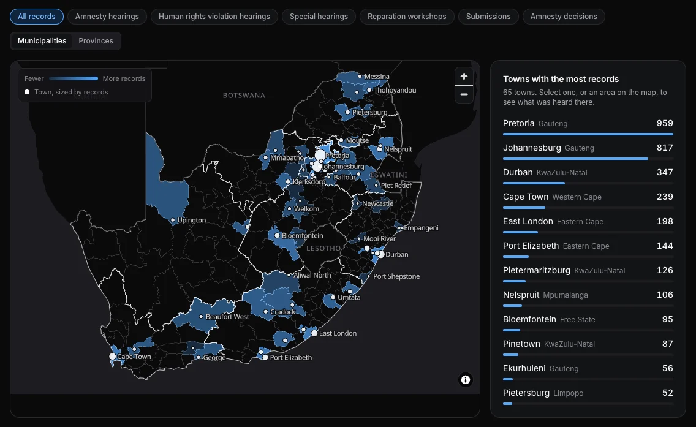Click the Upington town marker
The width and height of the screenshot is (696, 427).
coord(173,220)
